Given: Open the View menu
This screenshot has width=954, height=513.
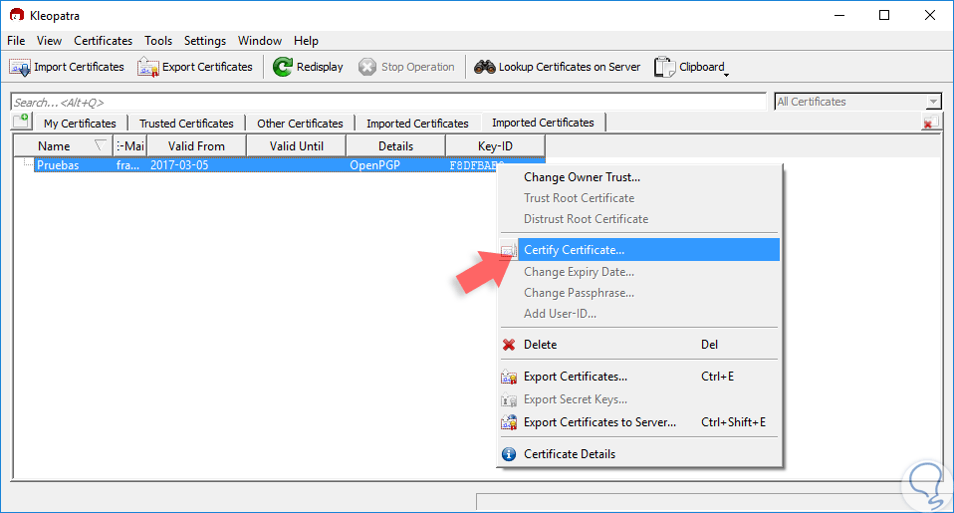Looking at the screenshot, I should (49, 41).
